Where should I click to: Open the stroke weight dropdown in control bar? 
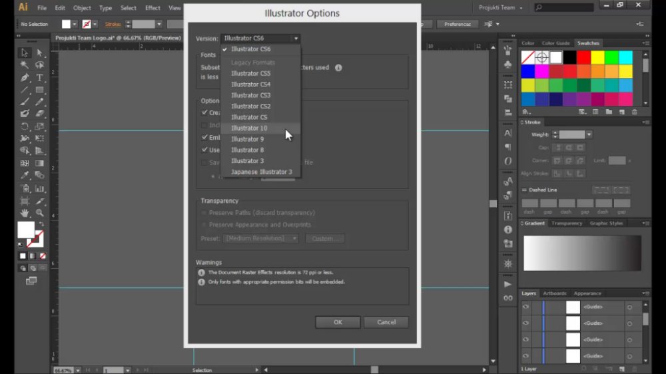[159, 24]
